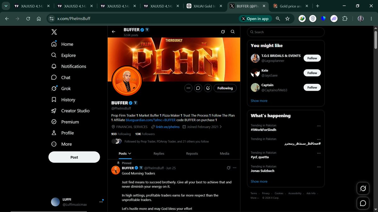Open the floating chat messages button

coord(363,203)
